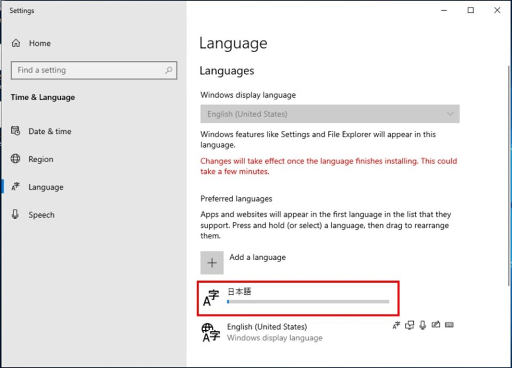Click the plus button to add a language

212,262
